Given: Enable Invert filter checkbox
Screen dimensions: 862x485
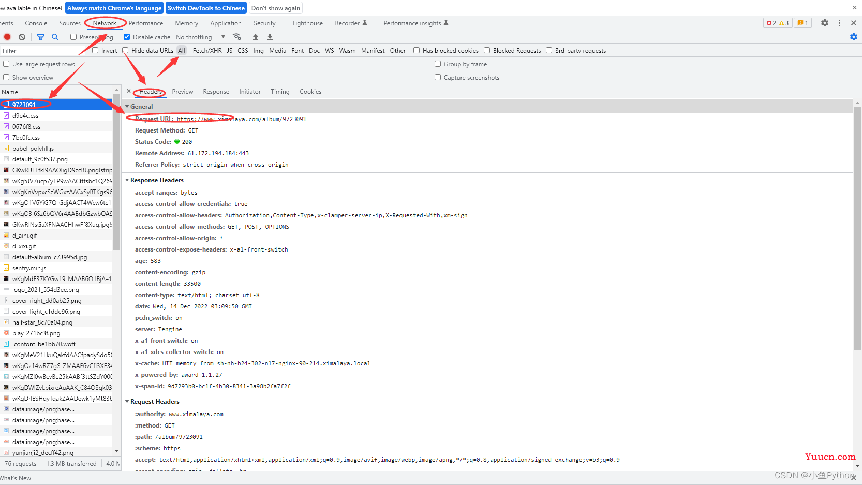Looking at the screenshot, I should tap(95, 50).
